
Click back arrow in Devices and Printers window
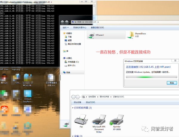(x=73, y=97)
